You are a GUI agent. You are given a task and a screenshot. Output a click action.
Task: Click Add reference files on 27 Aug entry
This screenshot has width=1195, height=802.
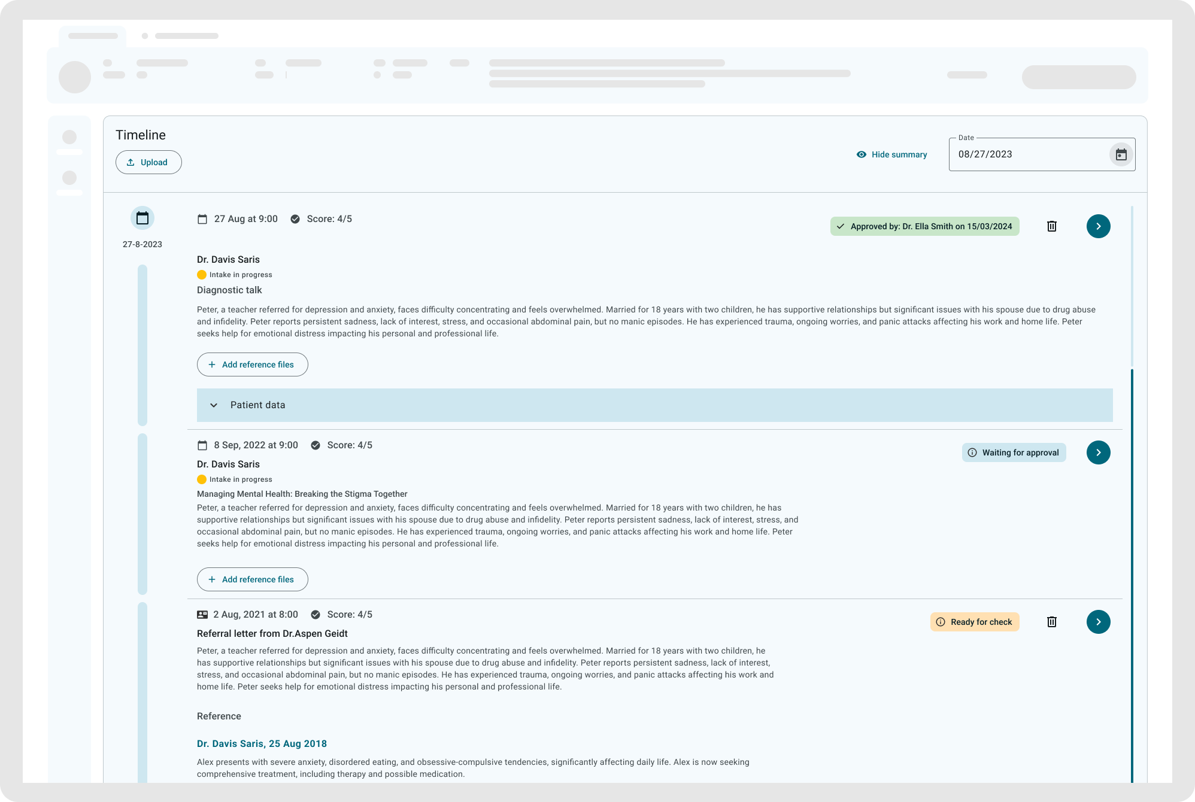pos(253,364)
